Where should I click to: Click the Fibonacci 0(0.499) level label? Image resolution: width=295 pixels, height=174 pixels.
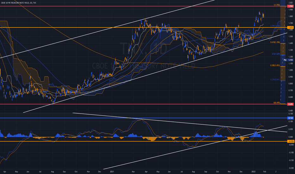(277, 103)
